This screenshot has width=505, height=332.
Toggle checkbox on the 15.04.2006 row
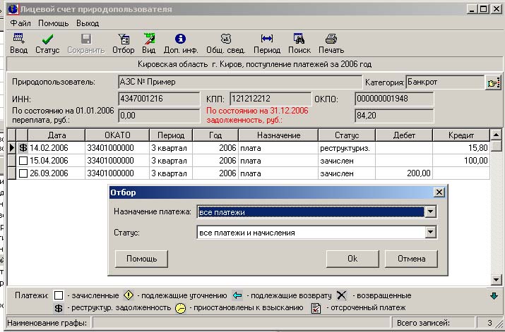pyautogui.click(x=23, y=161)
